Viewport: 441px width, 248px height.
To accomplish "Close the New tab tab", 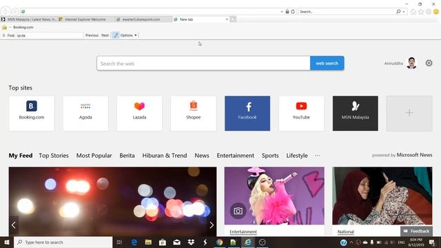I will coord(227,19).
